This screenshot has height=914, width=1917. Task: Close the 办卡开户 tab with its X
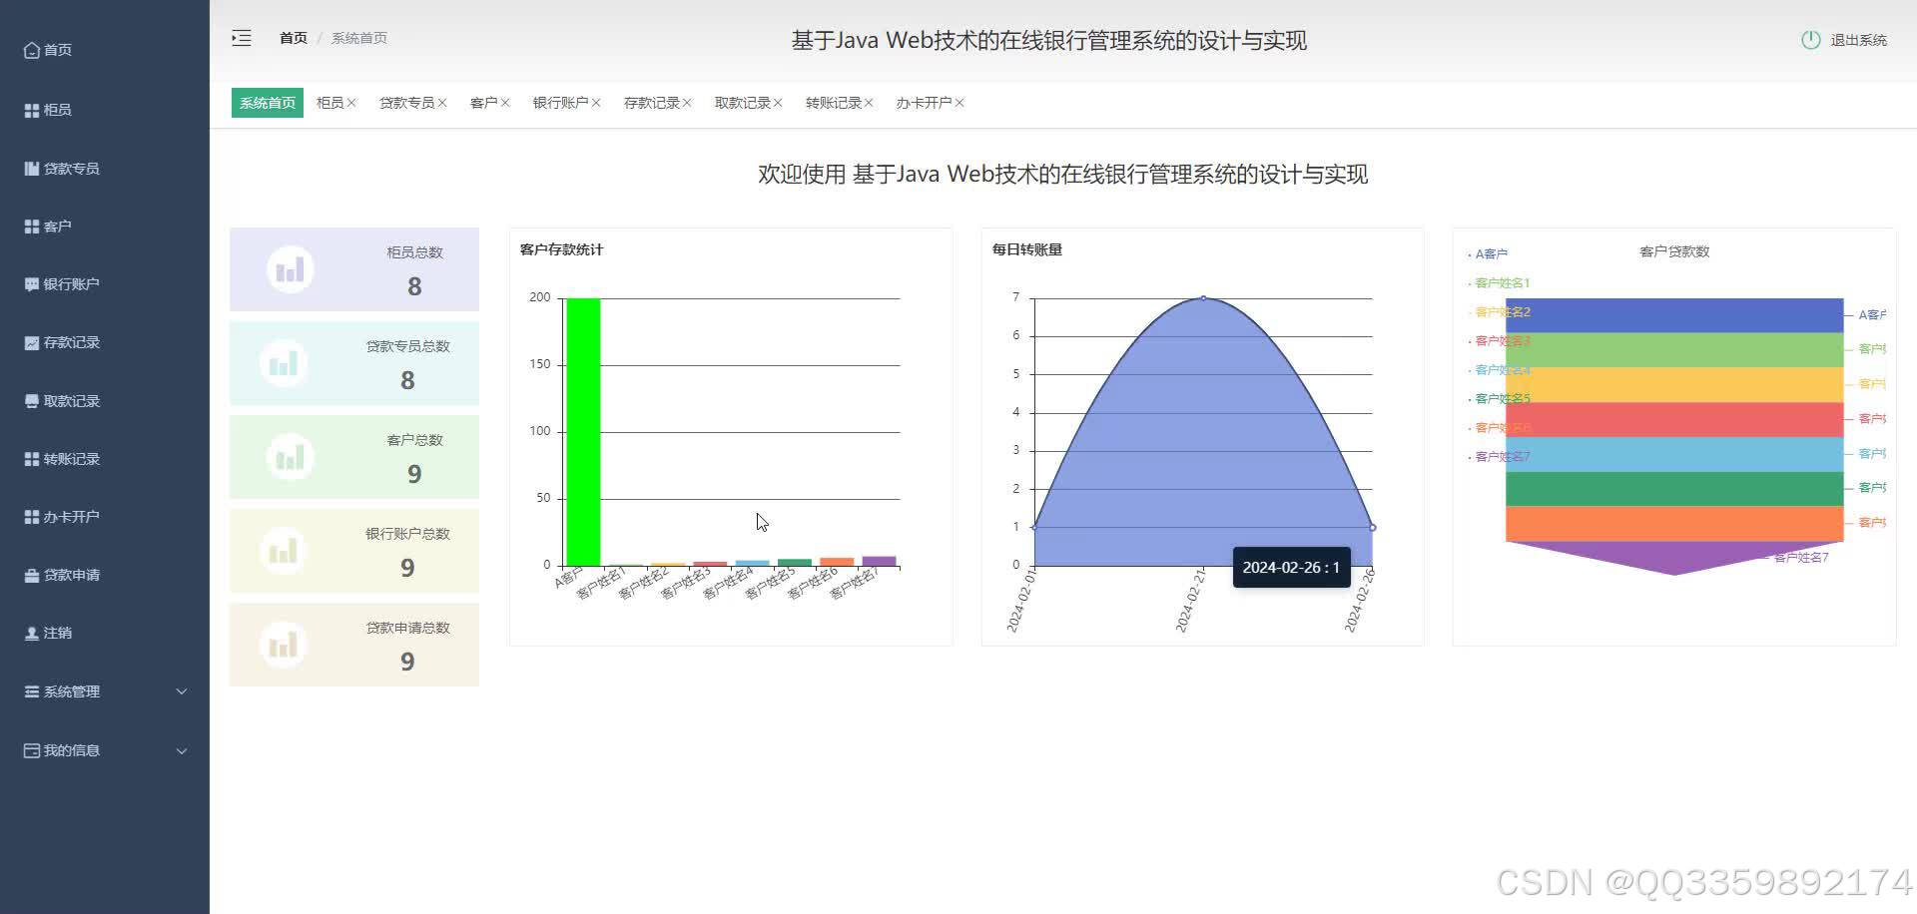pyautogui.click(x=959, y=103)
